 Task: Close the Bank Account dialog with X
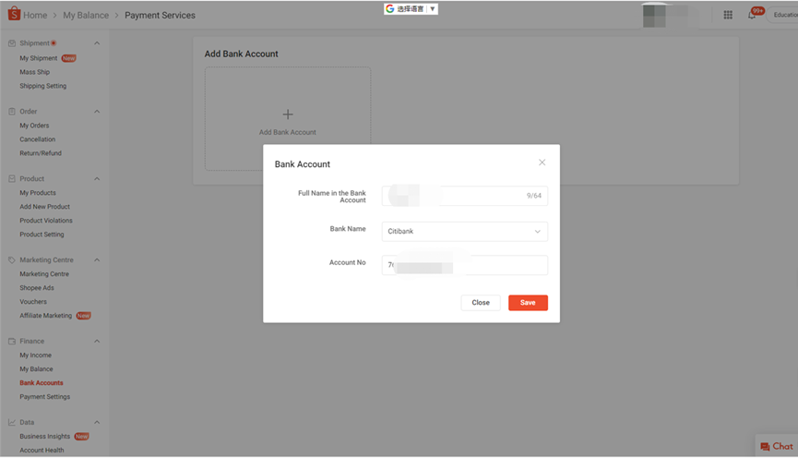pyautogui.click(x=542, y=162)
